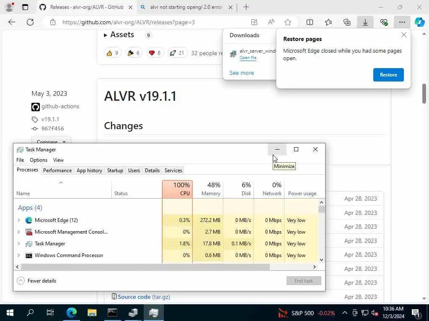Expand Windows Command Processor process row
Image resolution: width=429 pixels, height=321 pixels.
coord(18,255)
